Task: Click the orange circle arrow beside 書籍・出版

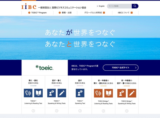Action: pyautogui.click(x=60, y=13)
